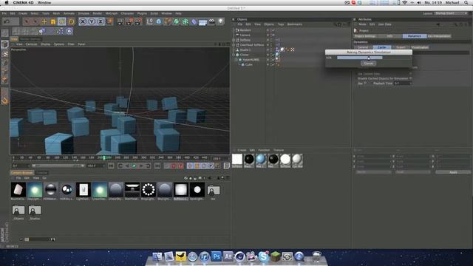The image size is (473, 266).
Task: Go to the end of animation
Action: tap(157, 166)
